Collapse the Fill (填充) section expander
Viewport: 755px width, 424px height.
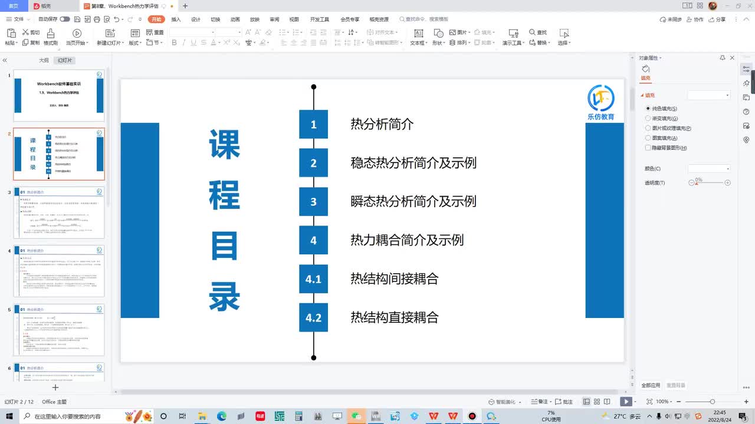pos(642,95)
